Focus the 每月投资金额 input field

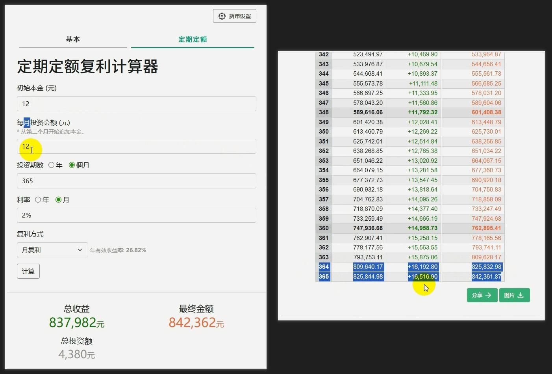point(137,146)
